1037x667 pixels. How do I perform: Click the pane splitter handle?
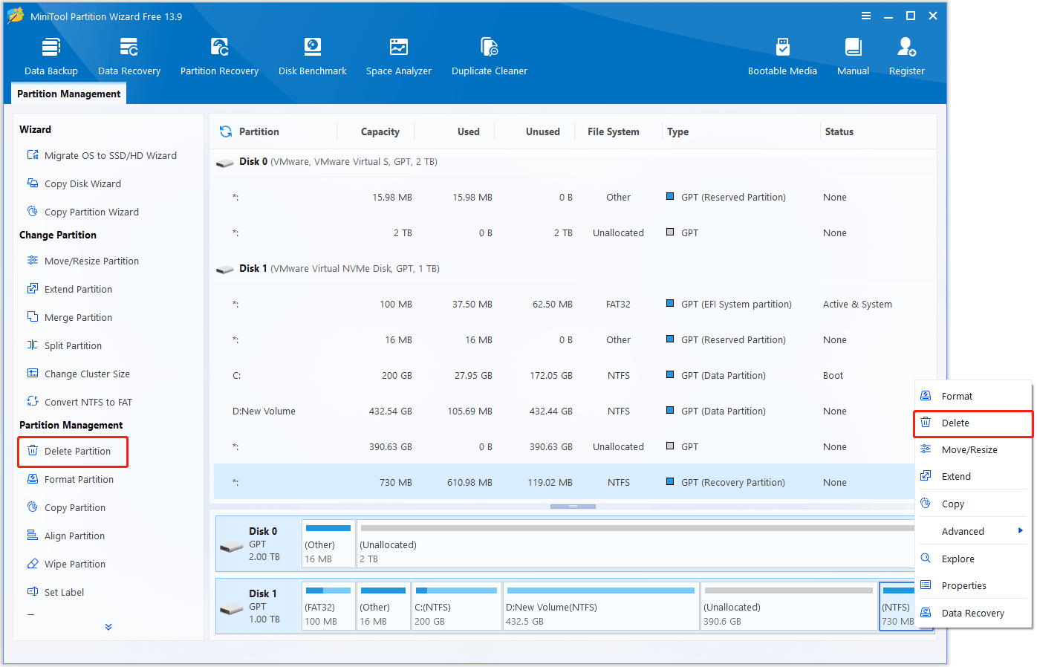pos(573,507)
